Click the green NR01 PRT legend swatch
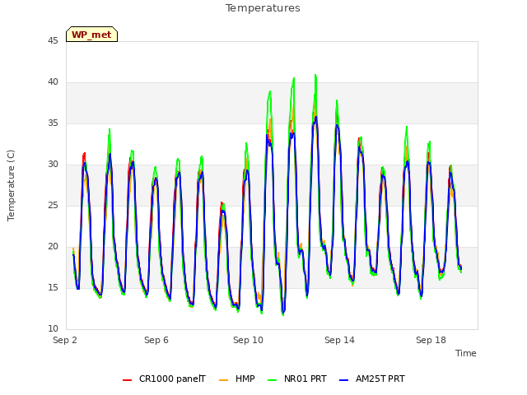Image resolution: width=527 pixels, height=395 pixels. 273,380
